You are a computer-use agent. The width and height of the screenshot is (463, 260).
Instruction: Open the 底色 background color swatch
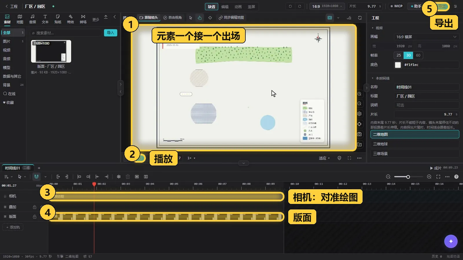(398, 65)
